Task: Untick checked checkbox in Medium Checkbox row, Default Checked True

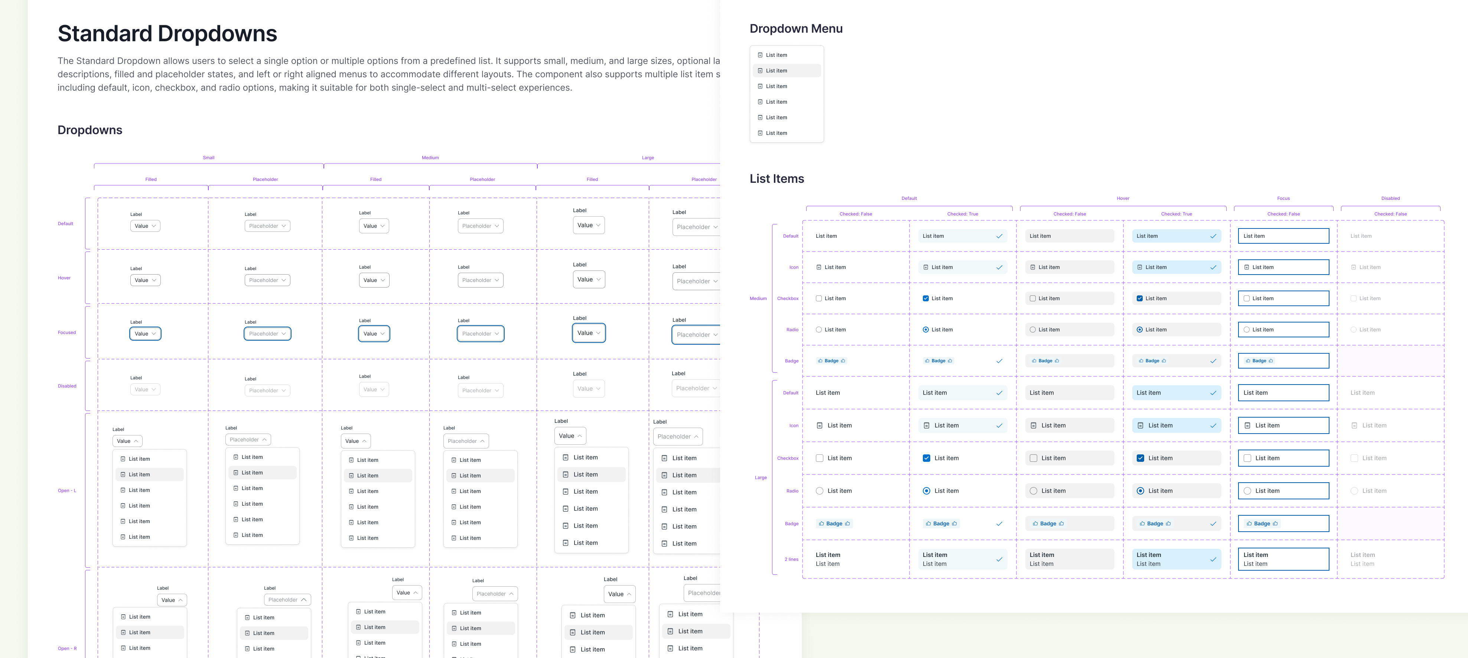Action: [x=925, y=299]
